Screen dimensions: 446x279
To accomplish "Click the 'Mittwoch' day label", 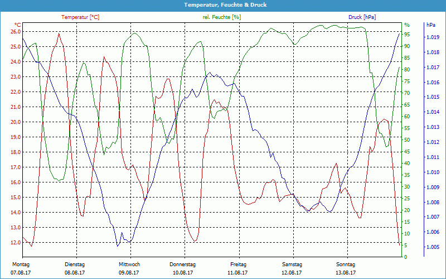I will click(129, 264).
